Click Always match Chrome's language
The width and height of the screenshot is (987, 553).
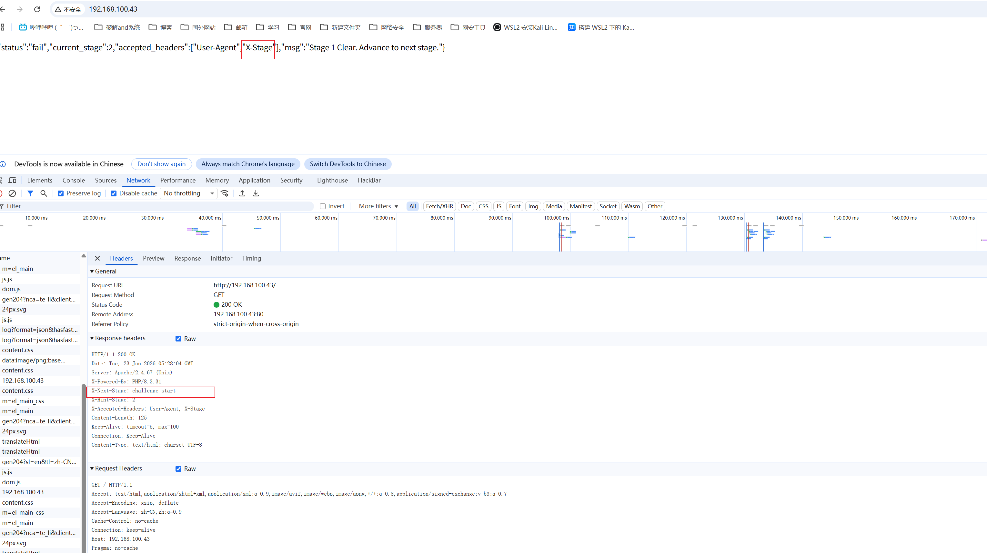[248, 164]
